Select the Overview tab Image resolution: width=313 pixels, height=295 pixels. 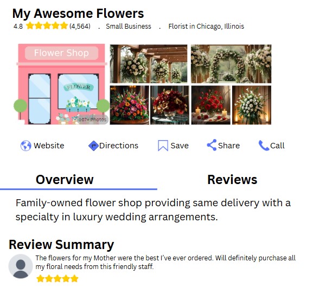tap(65, 180)
